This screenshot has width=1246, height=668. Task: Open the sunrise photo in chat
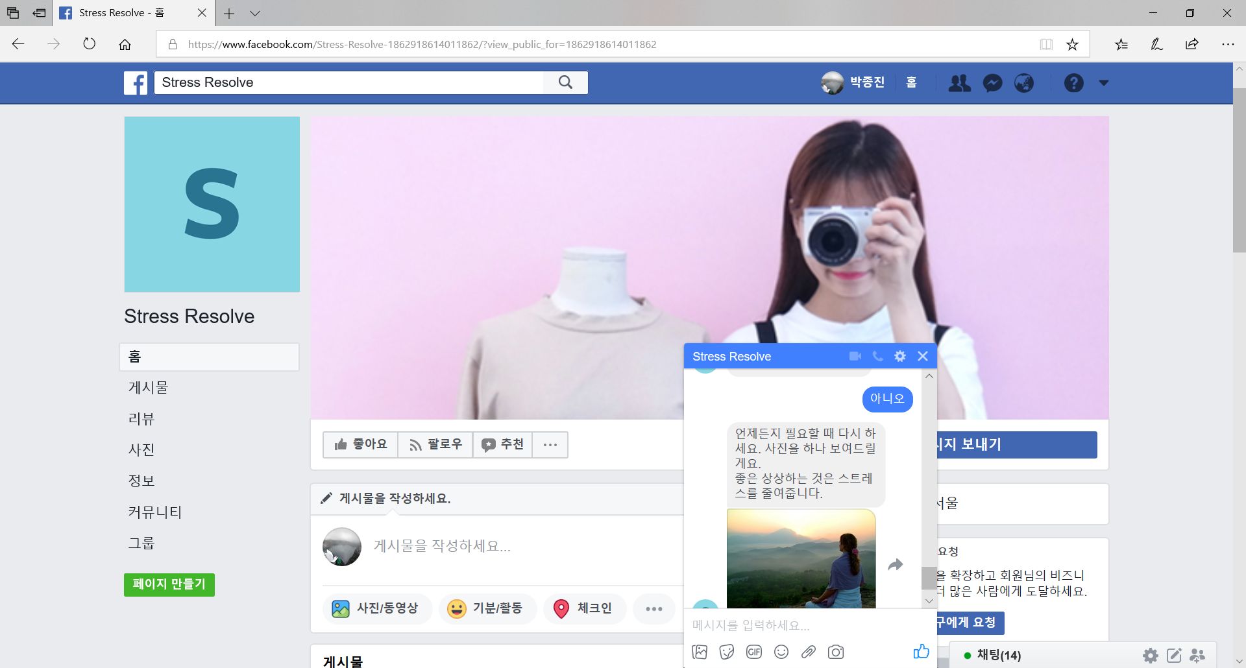tap(801, 558)
